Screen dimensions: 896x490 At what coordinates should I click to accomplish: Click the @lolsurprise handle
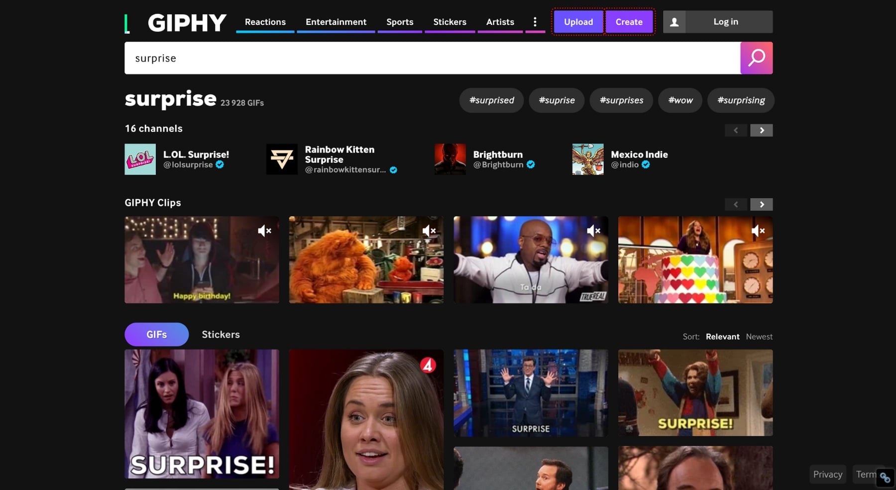(188, 165)
